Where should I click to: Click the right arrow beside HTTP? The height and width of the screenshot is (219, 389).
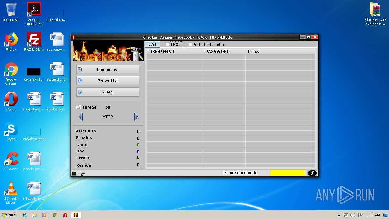click(x=136, y=116)
